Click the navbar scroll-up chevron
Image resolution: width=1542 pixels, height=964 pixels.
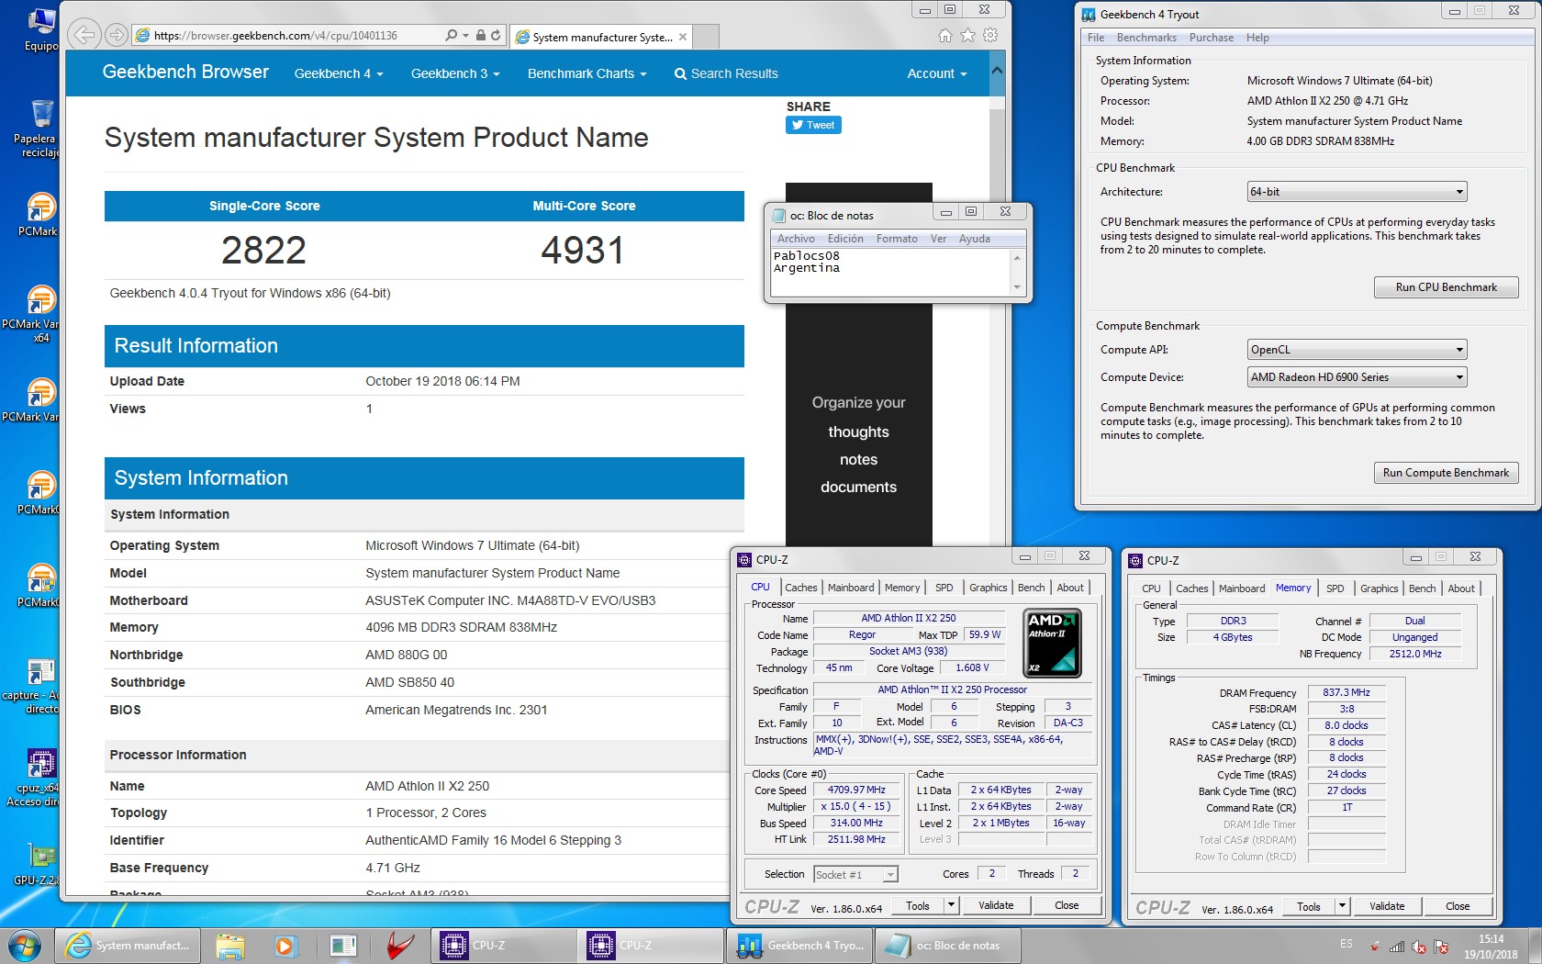point(997,71)
